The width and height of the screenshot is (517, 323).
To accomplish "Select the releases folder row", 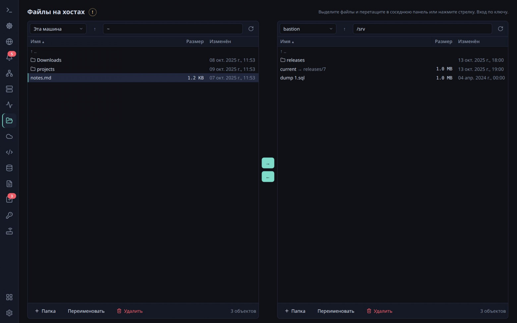I will 393,60.
